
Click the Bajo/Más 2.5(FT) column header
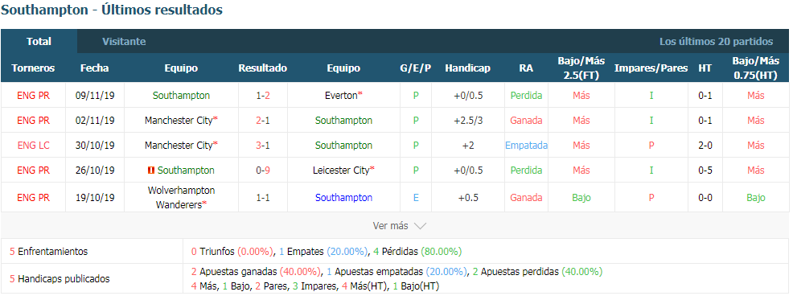pyautogui.click(x=581, y=68)
